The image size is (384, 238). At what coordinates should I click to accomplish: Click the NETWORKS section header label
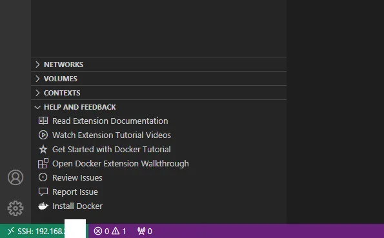tap(63, 64)
